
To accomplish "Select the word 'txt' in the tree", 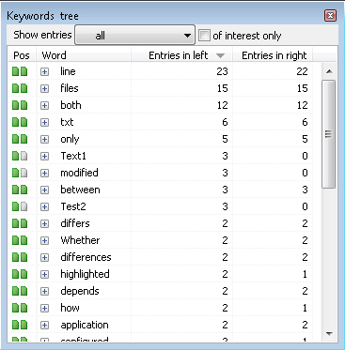I will pos(67,122).
